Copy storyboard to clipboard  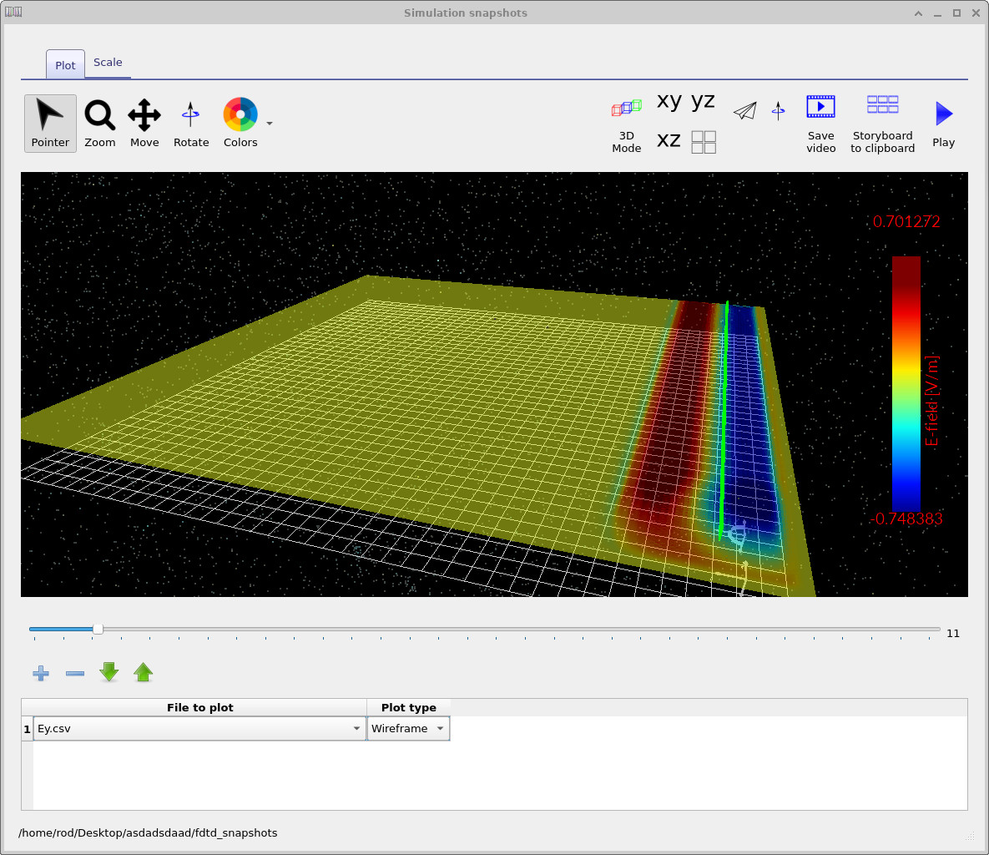[882, 125]
